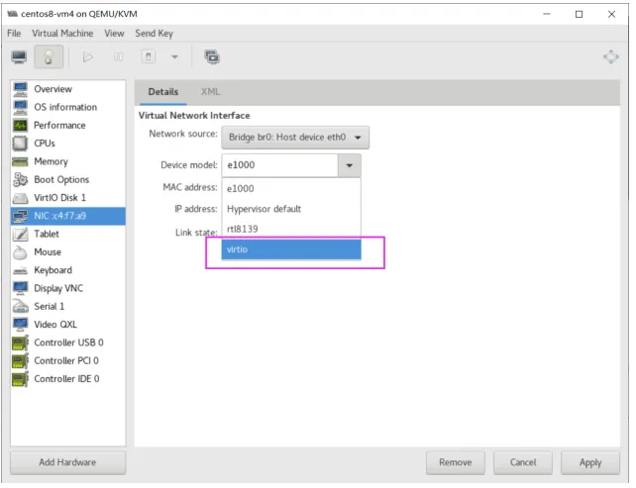
Task: Switch to fullscreen using arrows icon
Action: pyautogui.click(x=611, y=57)
